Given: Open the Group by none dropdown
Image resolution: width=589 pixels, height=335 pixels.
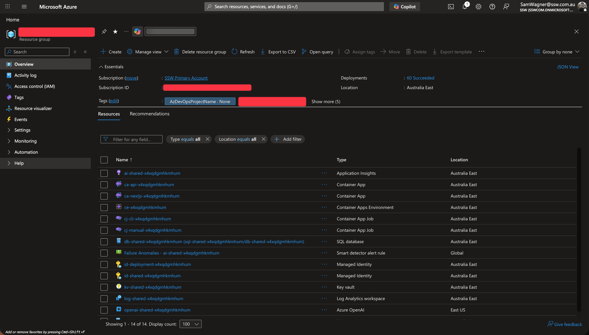Looking at the screenshot, I should click(557, 52).
